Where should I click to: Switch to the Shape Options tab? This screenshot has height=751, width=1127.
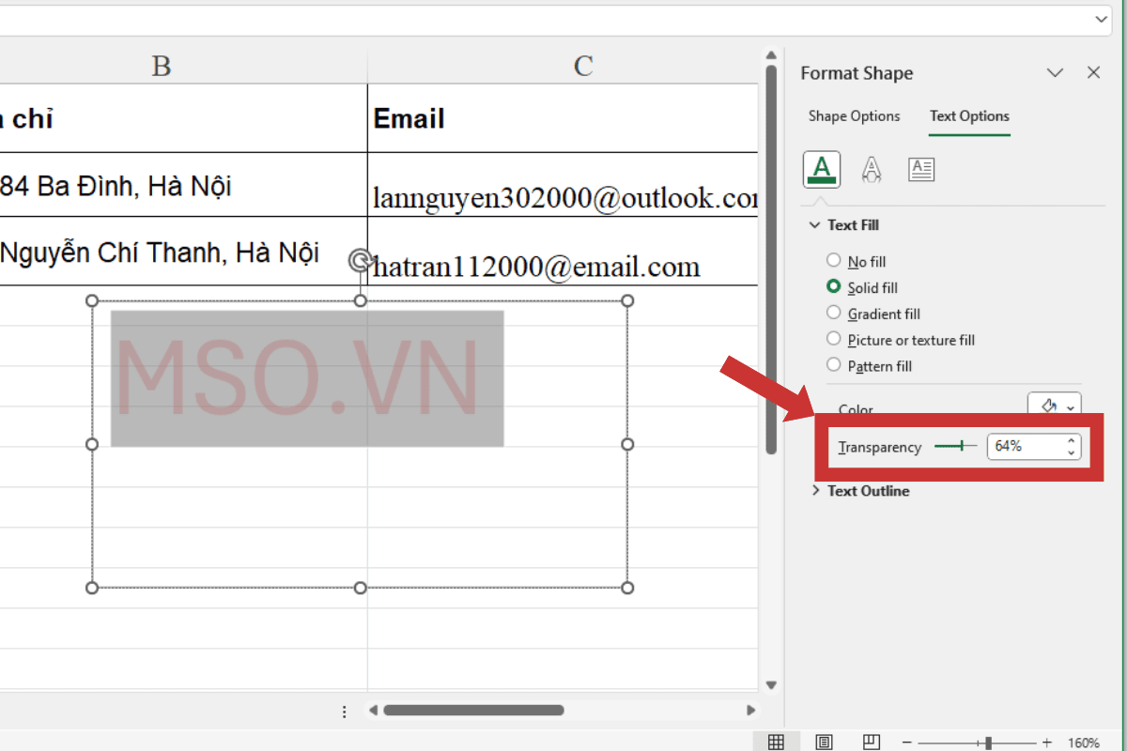854,115
